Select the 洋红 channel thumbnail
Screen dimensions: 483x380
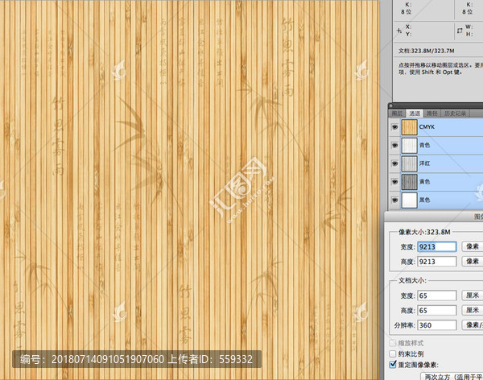tap(410, 163)
